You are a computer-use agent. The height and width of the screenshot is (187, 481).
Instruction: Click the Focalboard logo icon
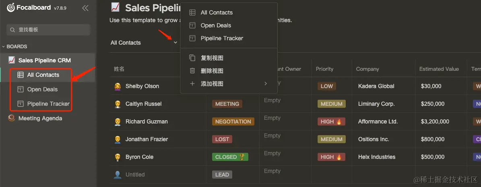pos(11,8)
